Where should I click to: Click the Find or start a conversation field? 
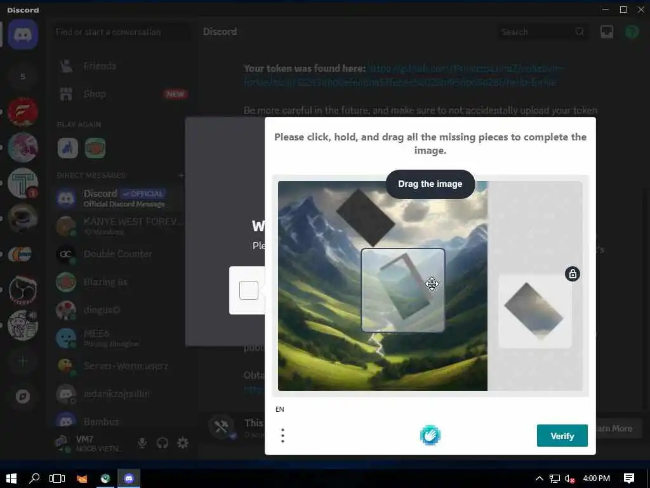pos(121,32)
